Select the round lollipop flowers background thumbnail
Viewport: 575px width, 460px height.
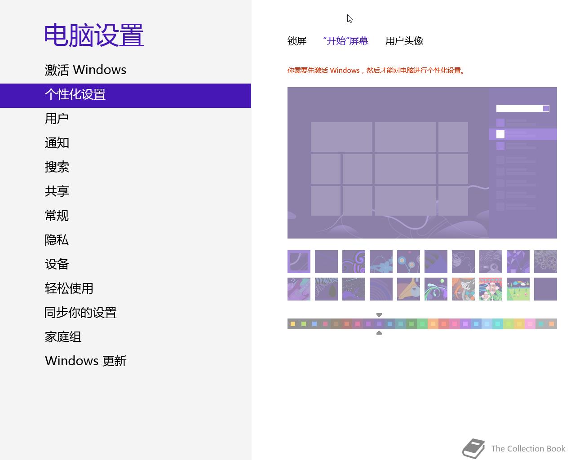click(408, 261)
